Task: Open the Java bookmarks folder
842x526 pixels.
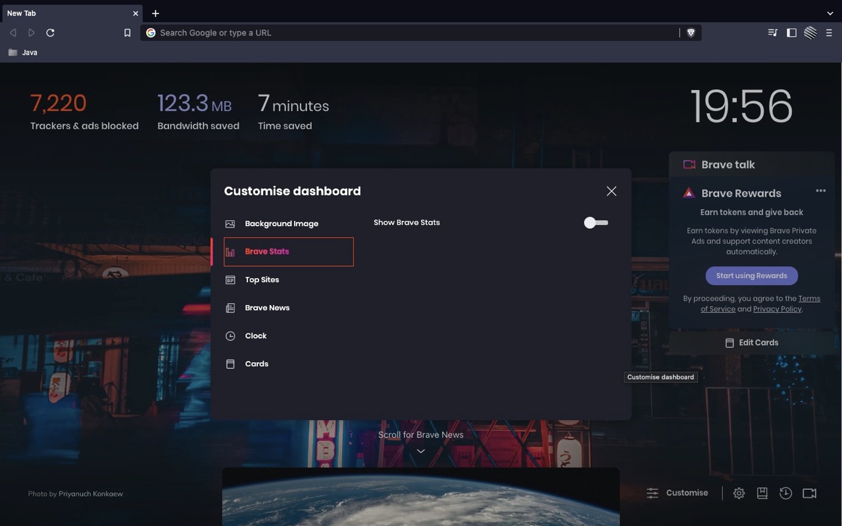Action: tap(24, 52)
